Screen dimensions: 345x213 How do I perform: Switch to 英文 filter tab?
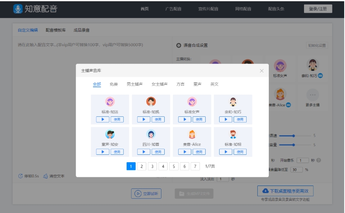pyautogui.click(x=214, y=84)
